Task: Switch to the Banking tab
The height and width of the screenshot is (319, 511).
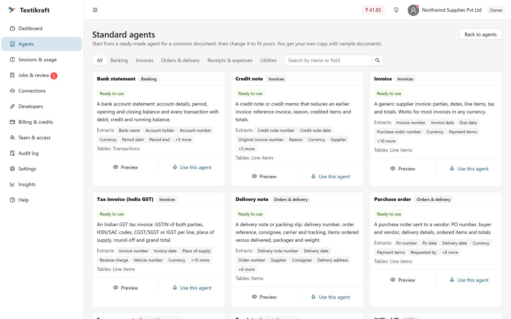Action: (119, 60)
